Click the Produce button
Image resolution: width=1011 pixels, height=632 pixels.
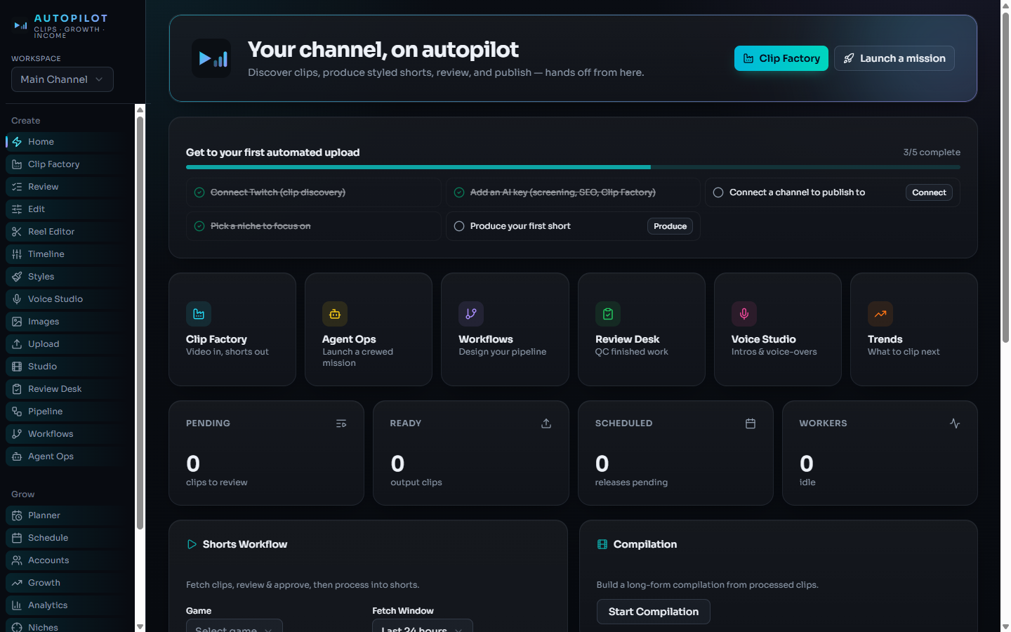670,226
